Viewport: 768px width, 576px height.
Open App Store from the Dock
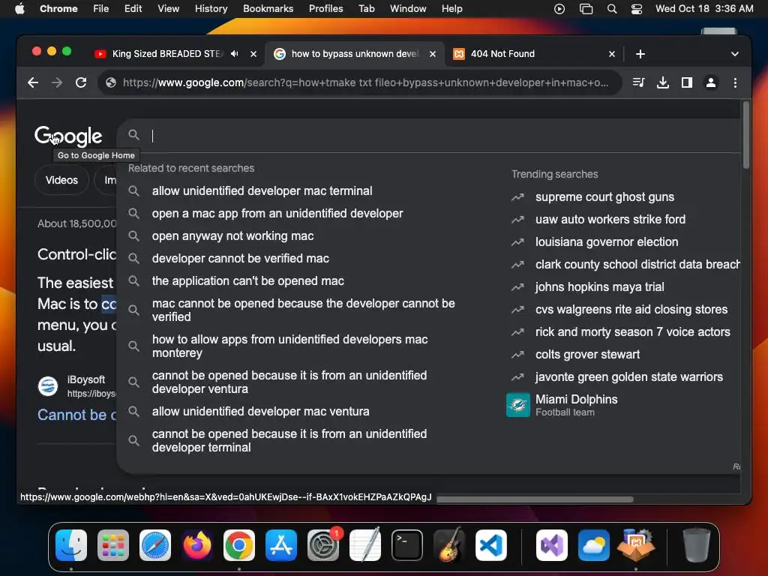(281, 545)
